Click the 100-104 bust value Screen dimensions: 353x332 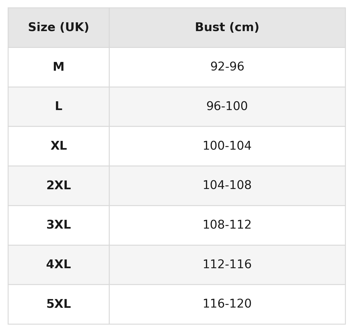point(227,146)
